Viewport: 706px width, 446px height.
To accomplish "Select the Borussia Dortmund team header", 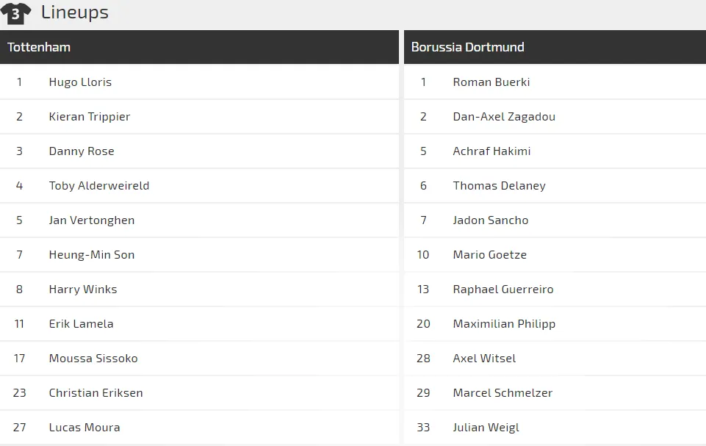I will point(467,47).
